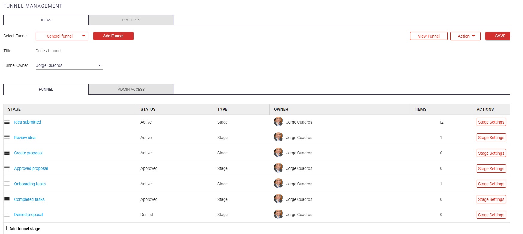
Task: Open the General funnel selector dropdown
Action: 62,36
